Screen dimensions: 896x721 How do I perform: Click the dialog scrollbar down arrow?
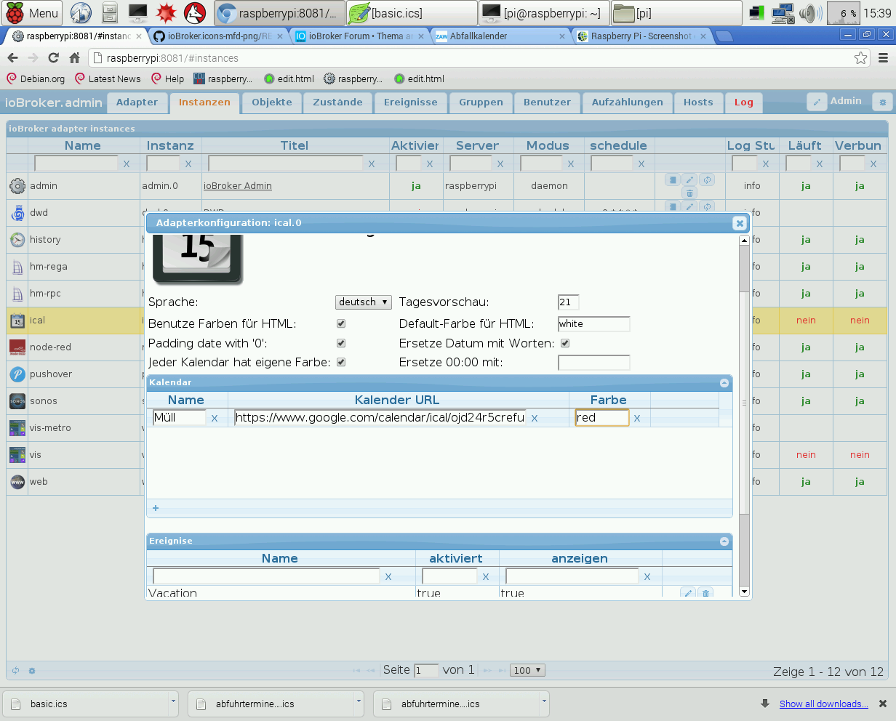pos(744,592)
